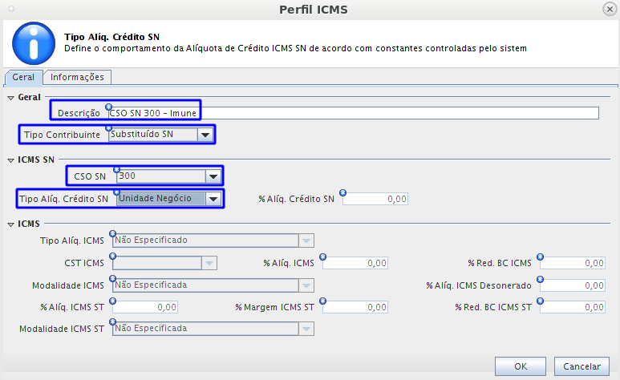Click asterisk marker on % Alíq. ICMS Desonerado

tap(540, 280)
